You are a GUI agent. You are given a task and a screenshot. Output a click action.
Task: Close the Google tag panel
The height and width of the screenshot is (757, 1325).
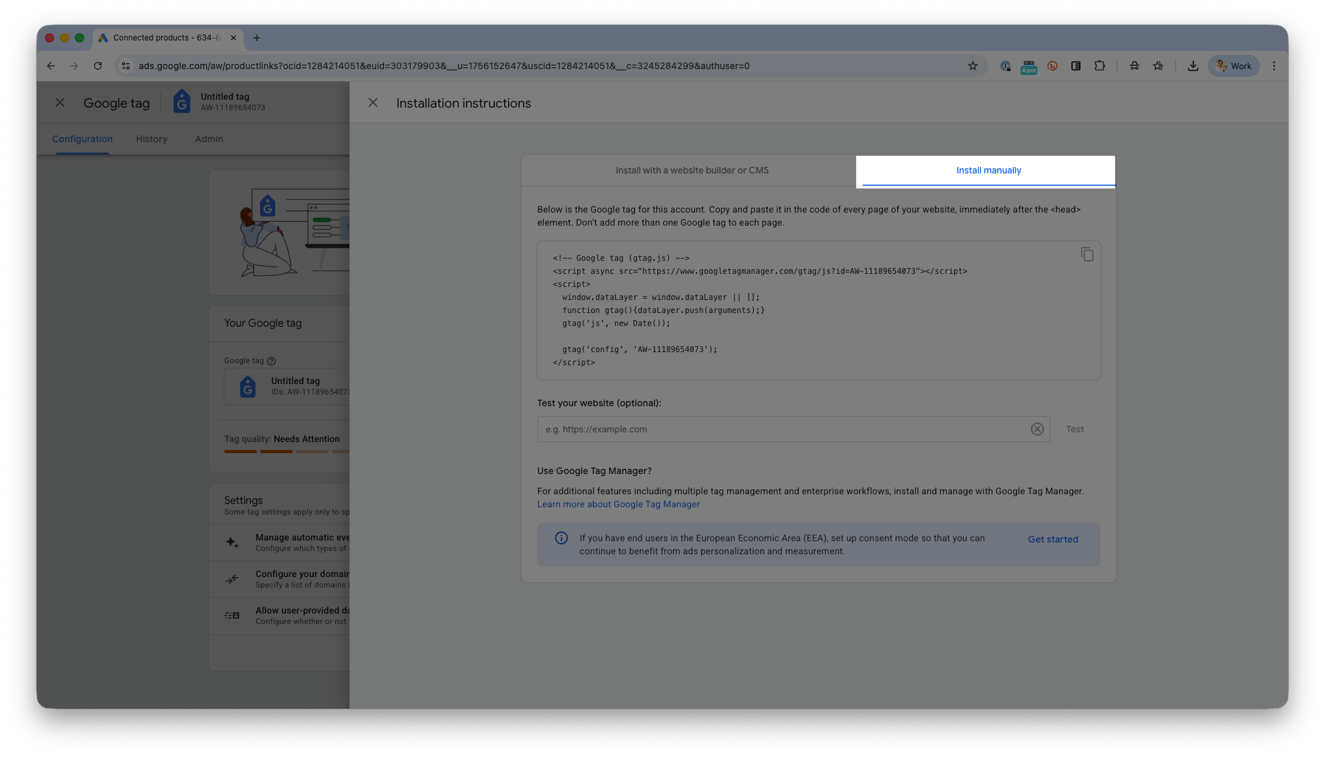pyautogui.click(x=60, y=103)
